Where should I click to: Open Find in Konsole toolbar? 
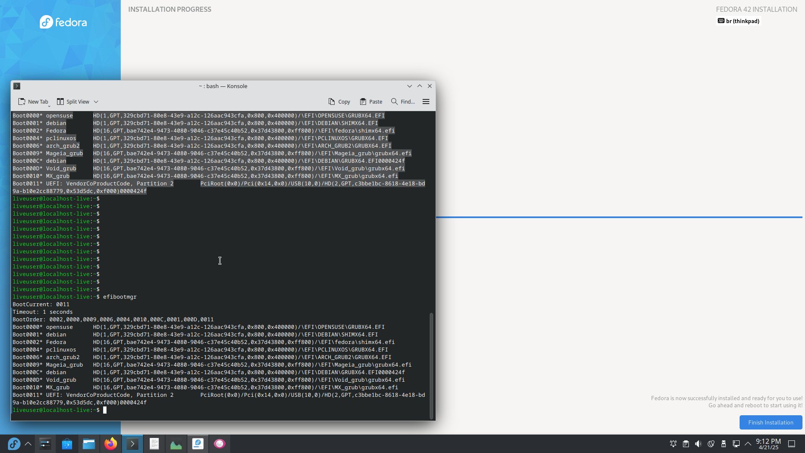403,102
